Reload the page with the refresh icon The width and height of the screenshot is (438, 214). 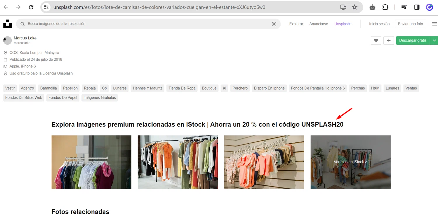tap(31, 7)
